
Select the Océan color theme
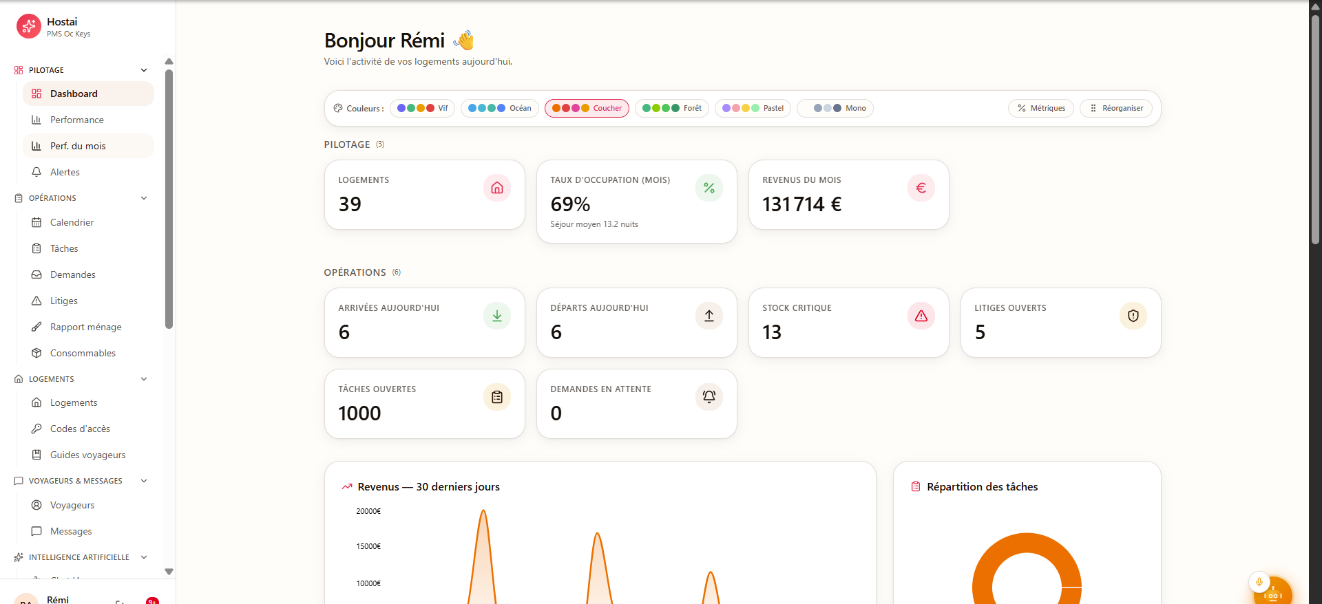point(499,108)
